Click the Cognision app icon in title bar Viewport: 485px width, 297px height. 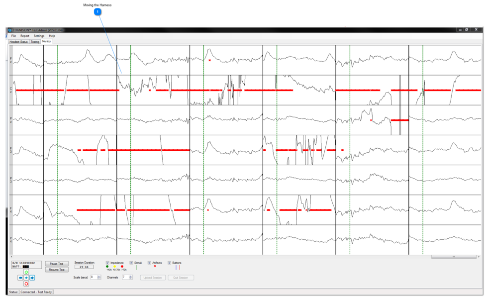pos(9,30)
